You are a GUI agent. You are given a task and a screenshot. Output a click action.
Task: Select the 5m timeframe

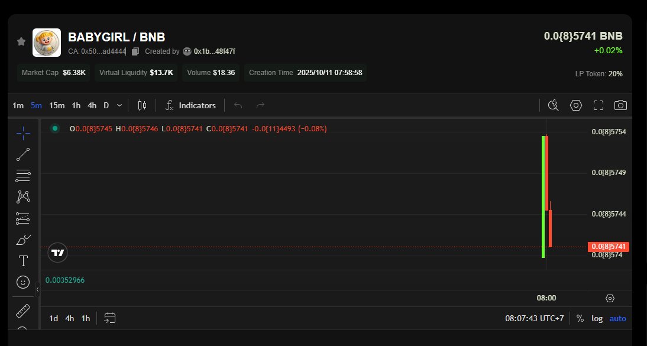click(36, 106)
